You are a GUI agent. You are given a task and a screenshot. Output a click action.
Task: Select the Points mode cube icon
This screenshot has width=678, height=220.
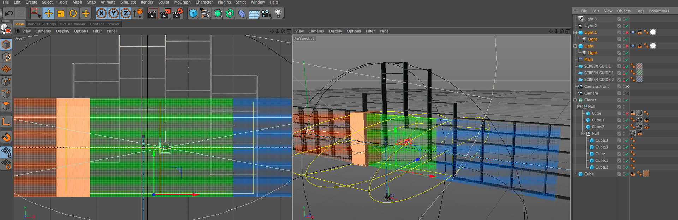(x=6, y=82)
